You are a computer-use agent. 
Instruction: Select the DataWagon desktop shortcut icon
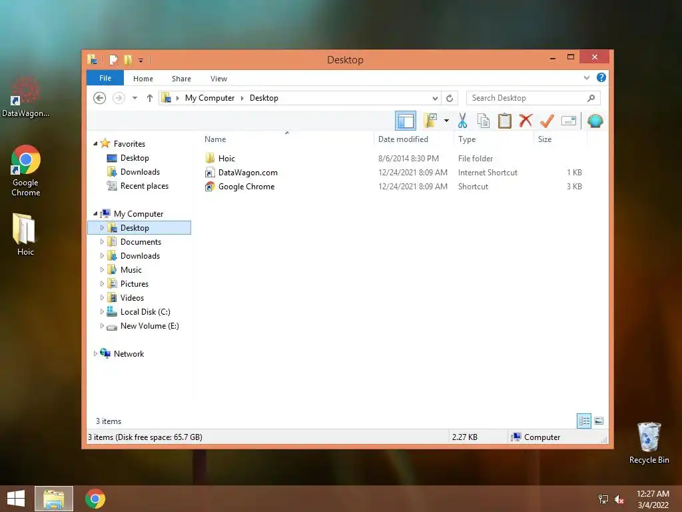25,97
